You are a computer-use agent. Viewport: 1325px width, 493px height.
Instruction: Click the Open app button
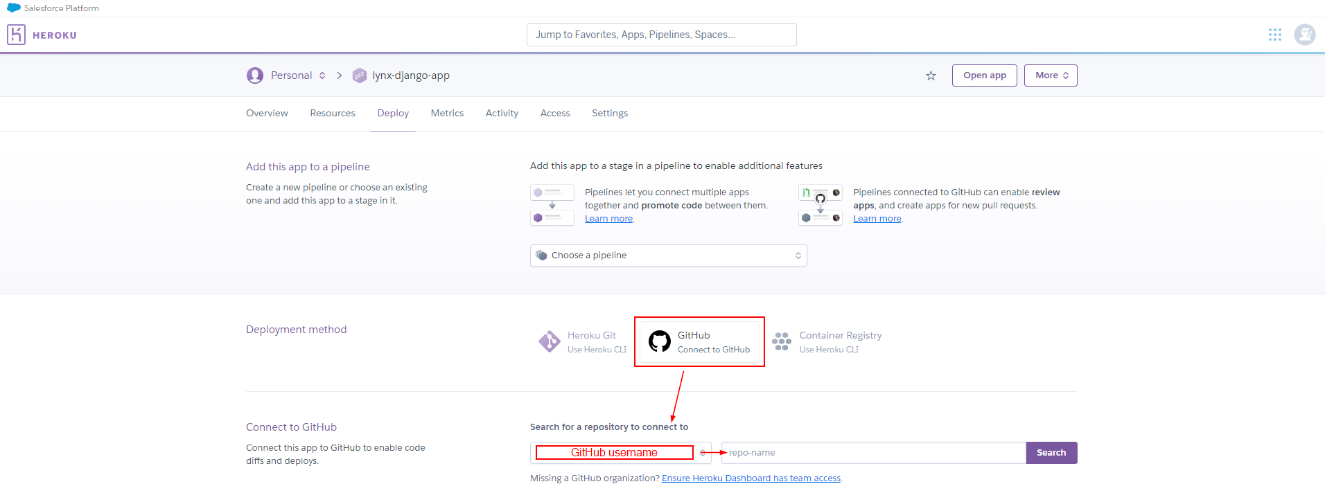click(985, 75)
